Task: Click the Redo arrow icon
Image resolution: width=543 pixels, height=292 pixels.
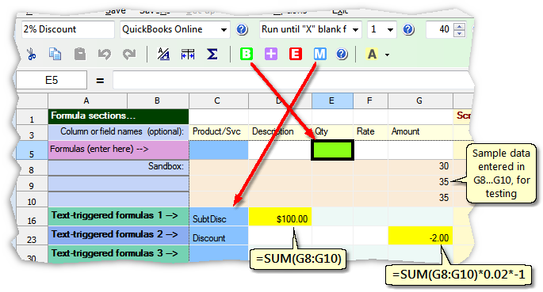Action: pos(129,55)
